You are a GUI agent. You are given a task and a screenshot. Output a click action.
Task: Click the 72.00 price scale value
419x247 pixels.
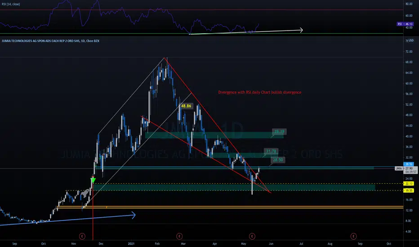[409, 52]
